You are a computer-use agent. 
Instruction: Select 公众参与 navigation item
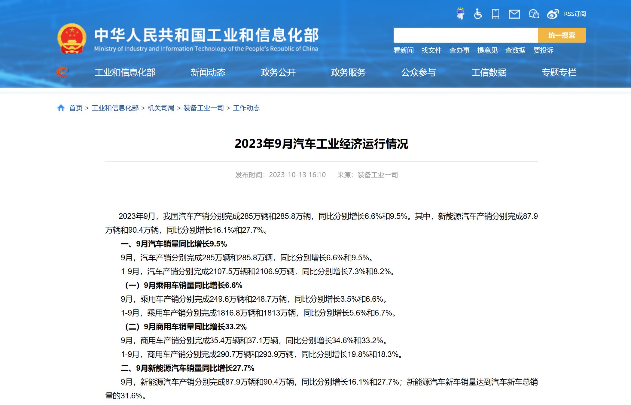(x=419, y=72)
